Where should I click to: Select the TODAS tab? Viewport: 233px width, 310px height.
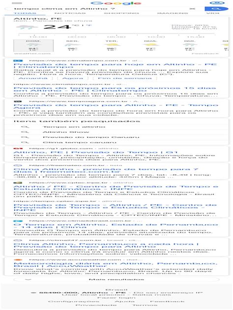click(x=25, y=13)
